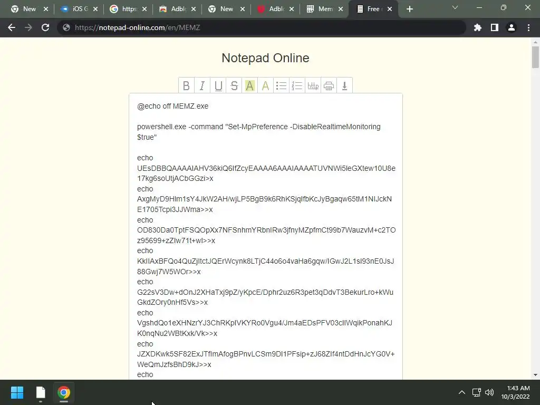Open Chrome three-dot menu

[528, 27]
